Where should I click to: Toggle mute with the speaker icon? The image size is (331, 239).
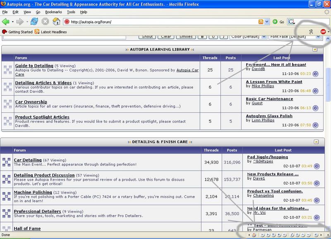coord(316,235)
